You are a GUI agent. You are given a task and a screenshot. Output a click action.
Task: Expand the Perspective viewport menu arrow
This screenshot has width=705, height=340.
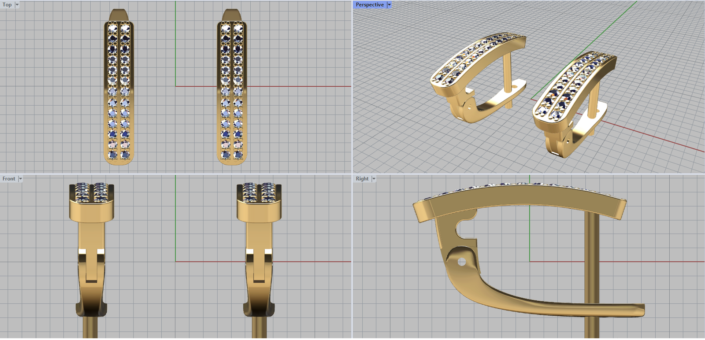point(389,5)
